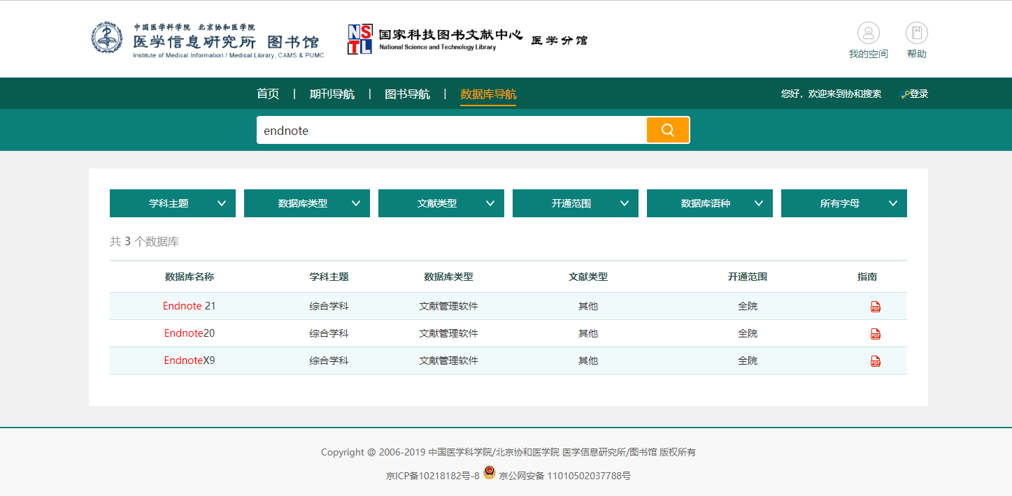Click 其他 in the EndnoteX9 row
1012x496 pixels.
(x=588, y=360)
